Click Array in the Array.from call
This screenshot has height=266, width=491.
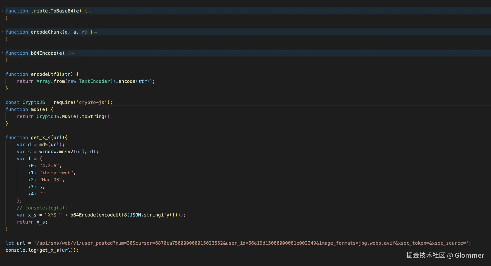(44, 81)
